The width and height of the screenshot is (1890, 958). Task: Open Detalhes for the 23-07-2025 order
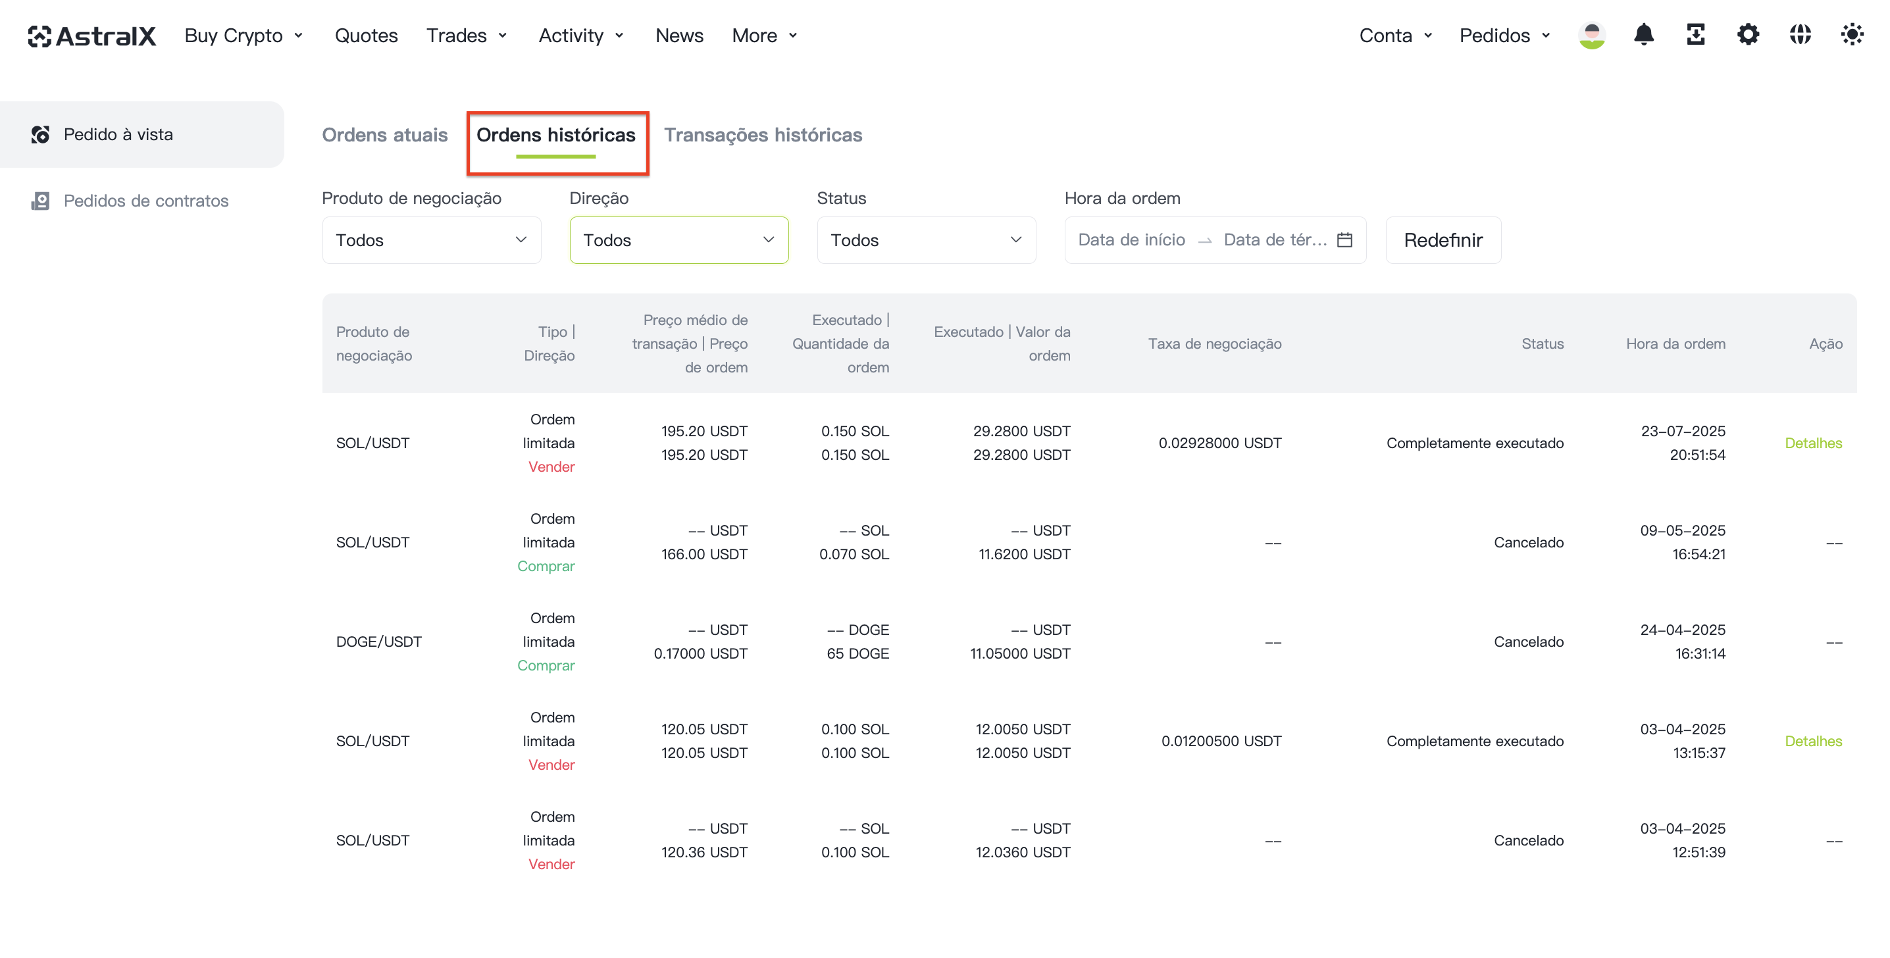tap(1813, 443)
